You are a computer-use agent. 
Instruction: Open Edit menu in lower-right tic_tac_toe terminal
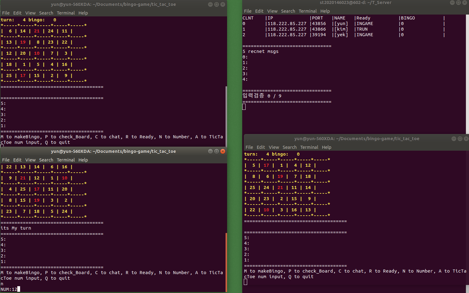pos(261,147)
